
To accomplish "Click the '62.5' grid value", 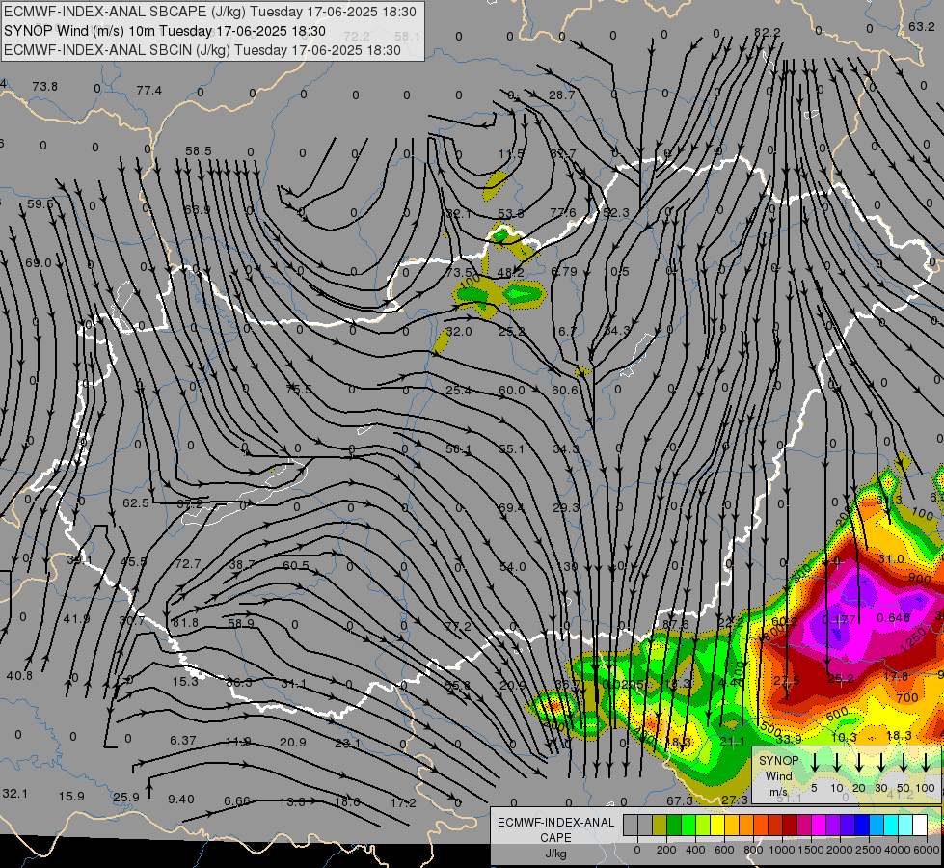I will pyautogui.click(x=135, y=503).
